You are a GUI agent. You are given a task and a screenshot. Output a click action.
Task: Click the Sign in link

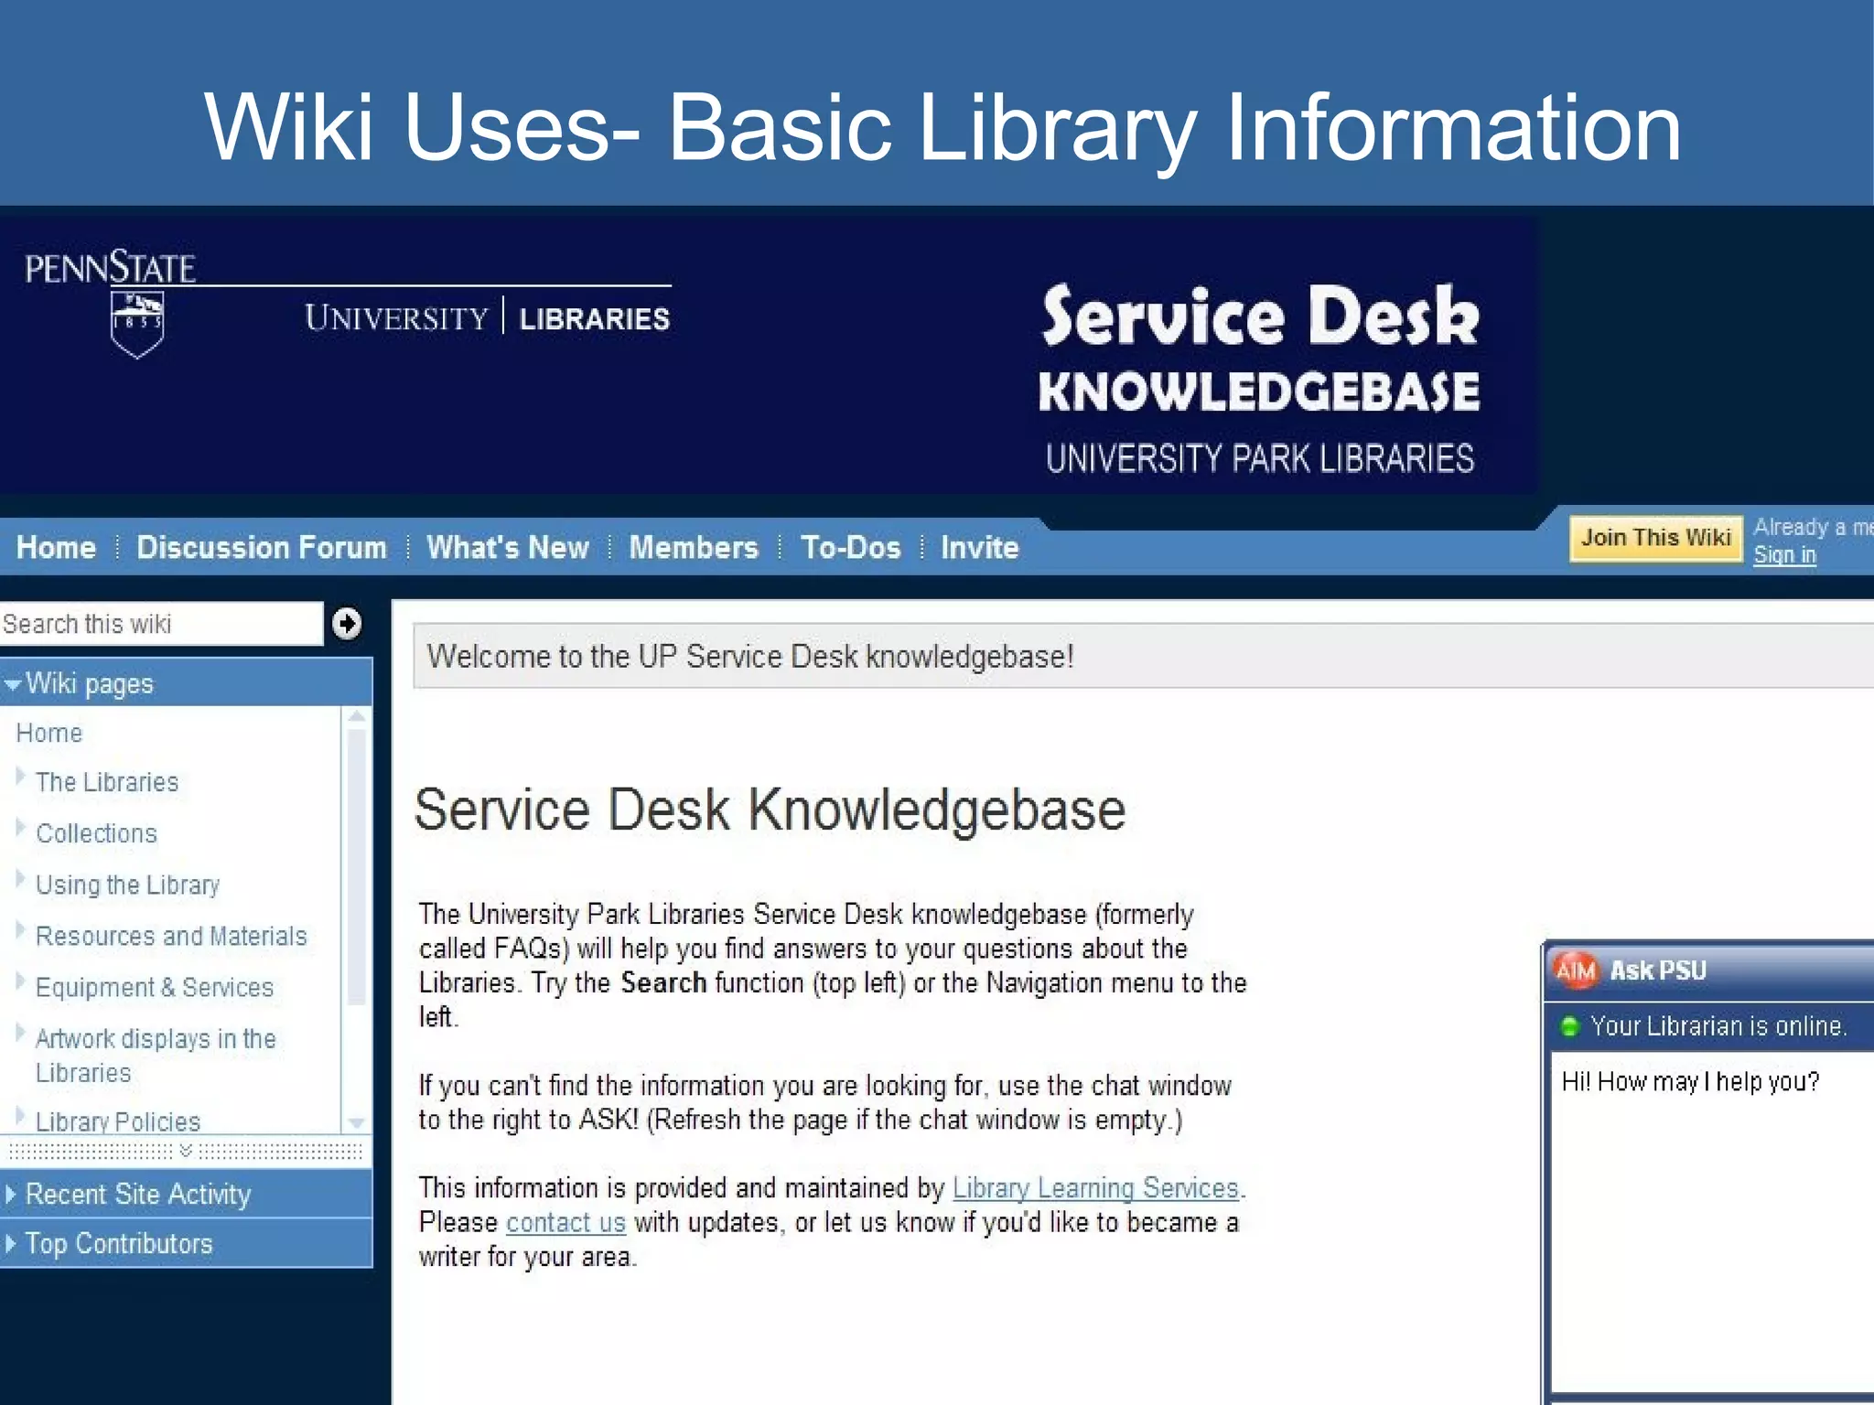pyautogui.click(x=1784, y=555)
